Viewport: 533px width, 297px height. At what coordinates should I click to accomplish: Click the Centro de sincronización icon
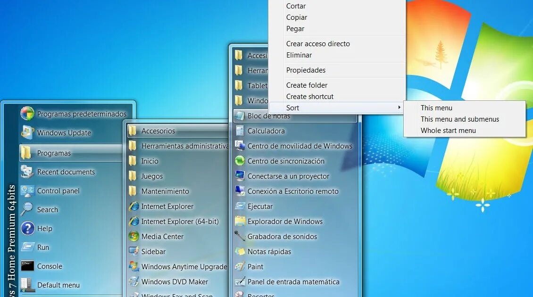[240, 161]
